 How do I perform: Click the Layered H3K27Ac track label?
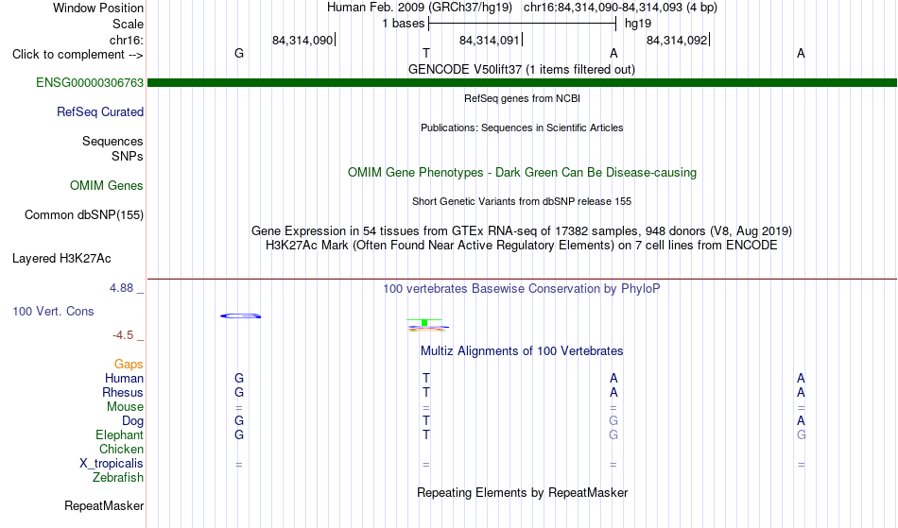pos(61,259)
